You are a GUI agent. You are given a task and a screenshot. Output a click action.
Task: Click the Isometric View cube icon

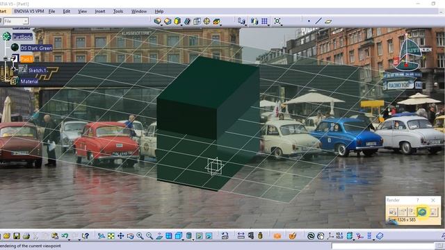click(179, 236)
